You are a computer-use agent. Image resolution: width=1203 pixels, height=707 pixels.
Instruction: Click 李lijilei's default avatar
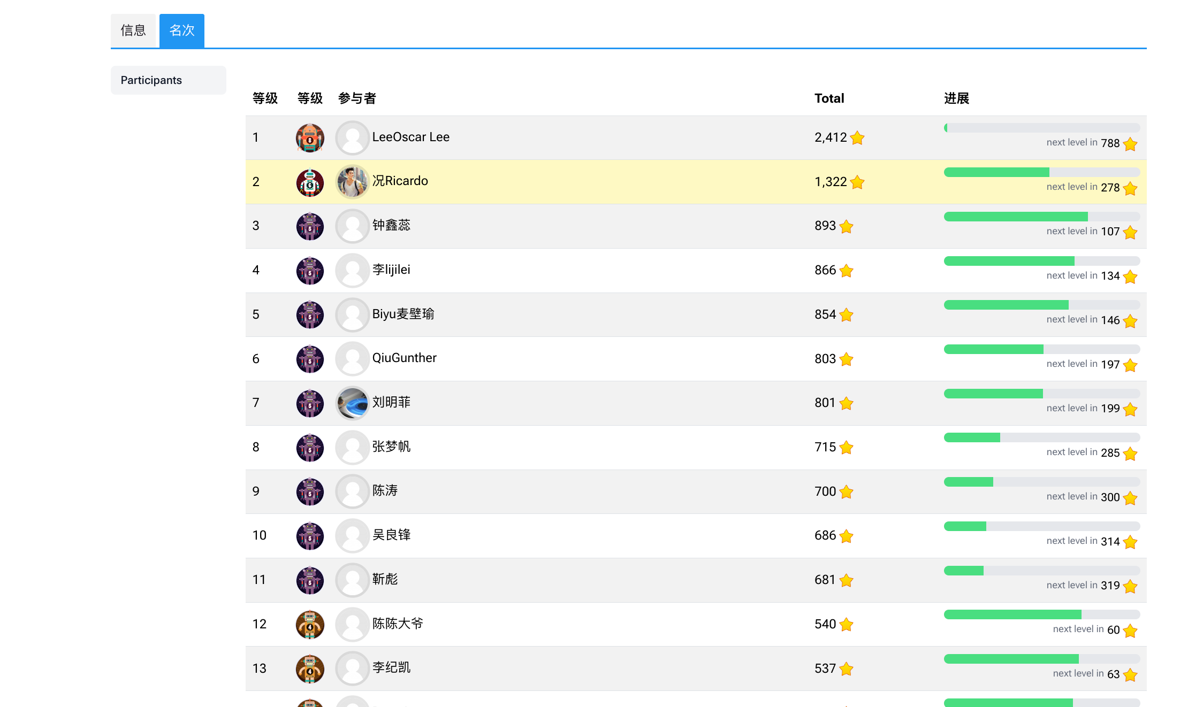click(x=352, y=270)
